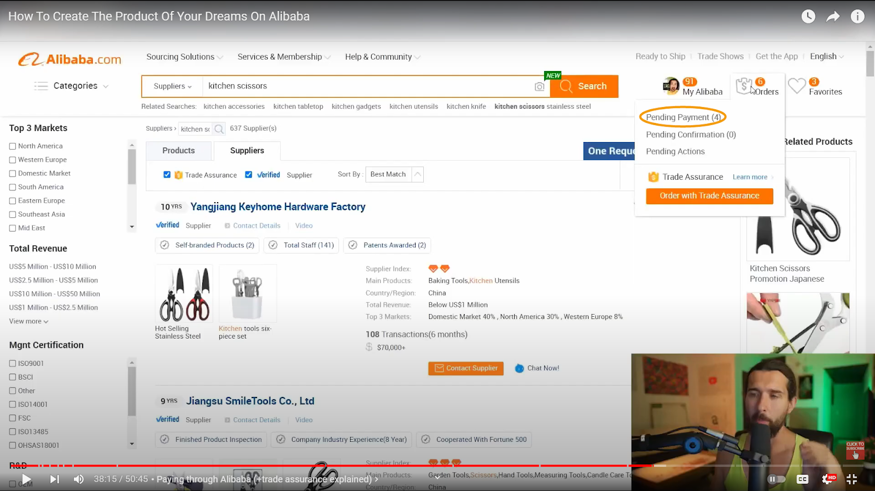Exit full screen mode

(852, 479)
